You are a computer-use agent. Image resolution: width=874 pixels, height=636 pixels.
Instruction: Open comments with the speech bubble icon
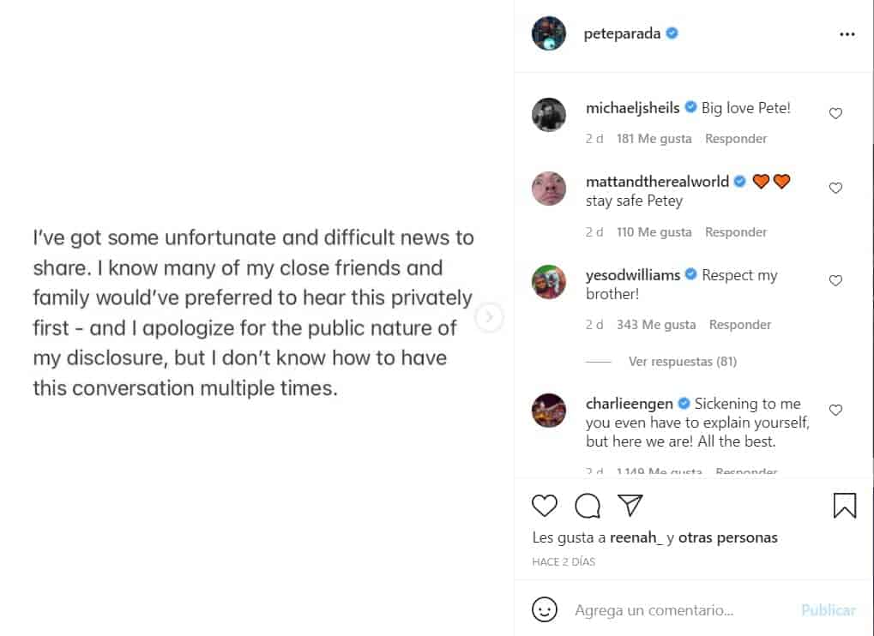pyautogui.click(x=588, y=506)
